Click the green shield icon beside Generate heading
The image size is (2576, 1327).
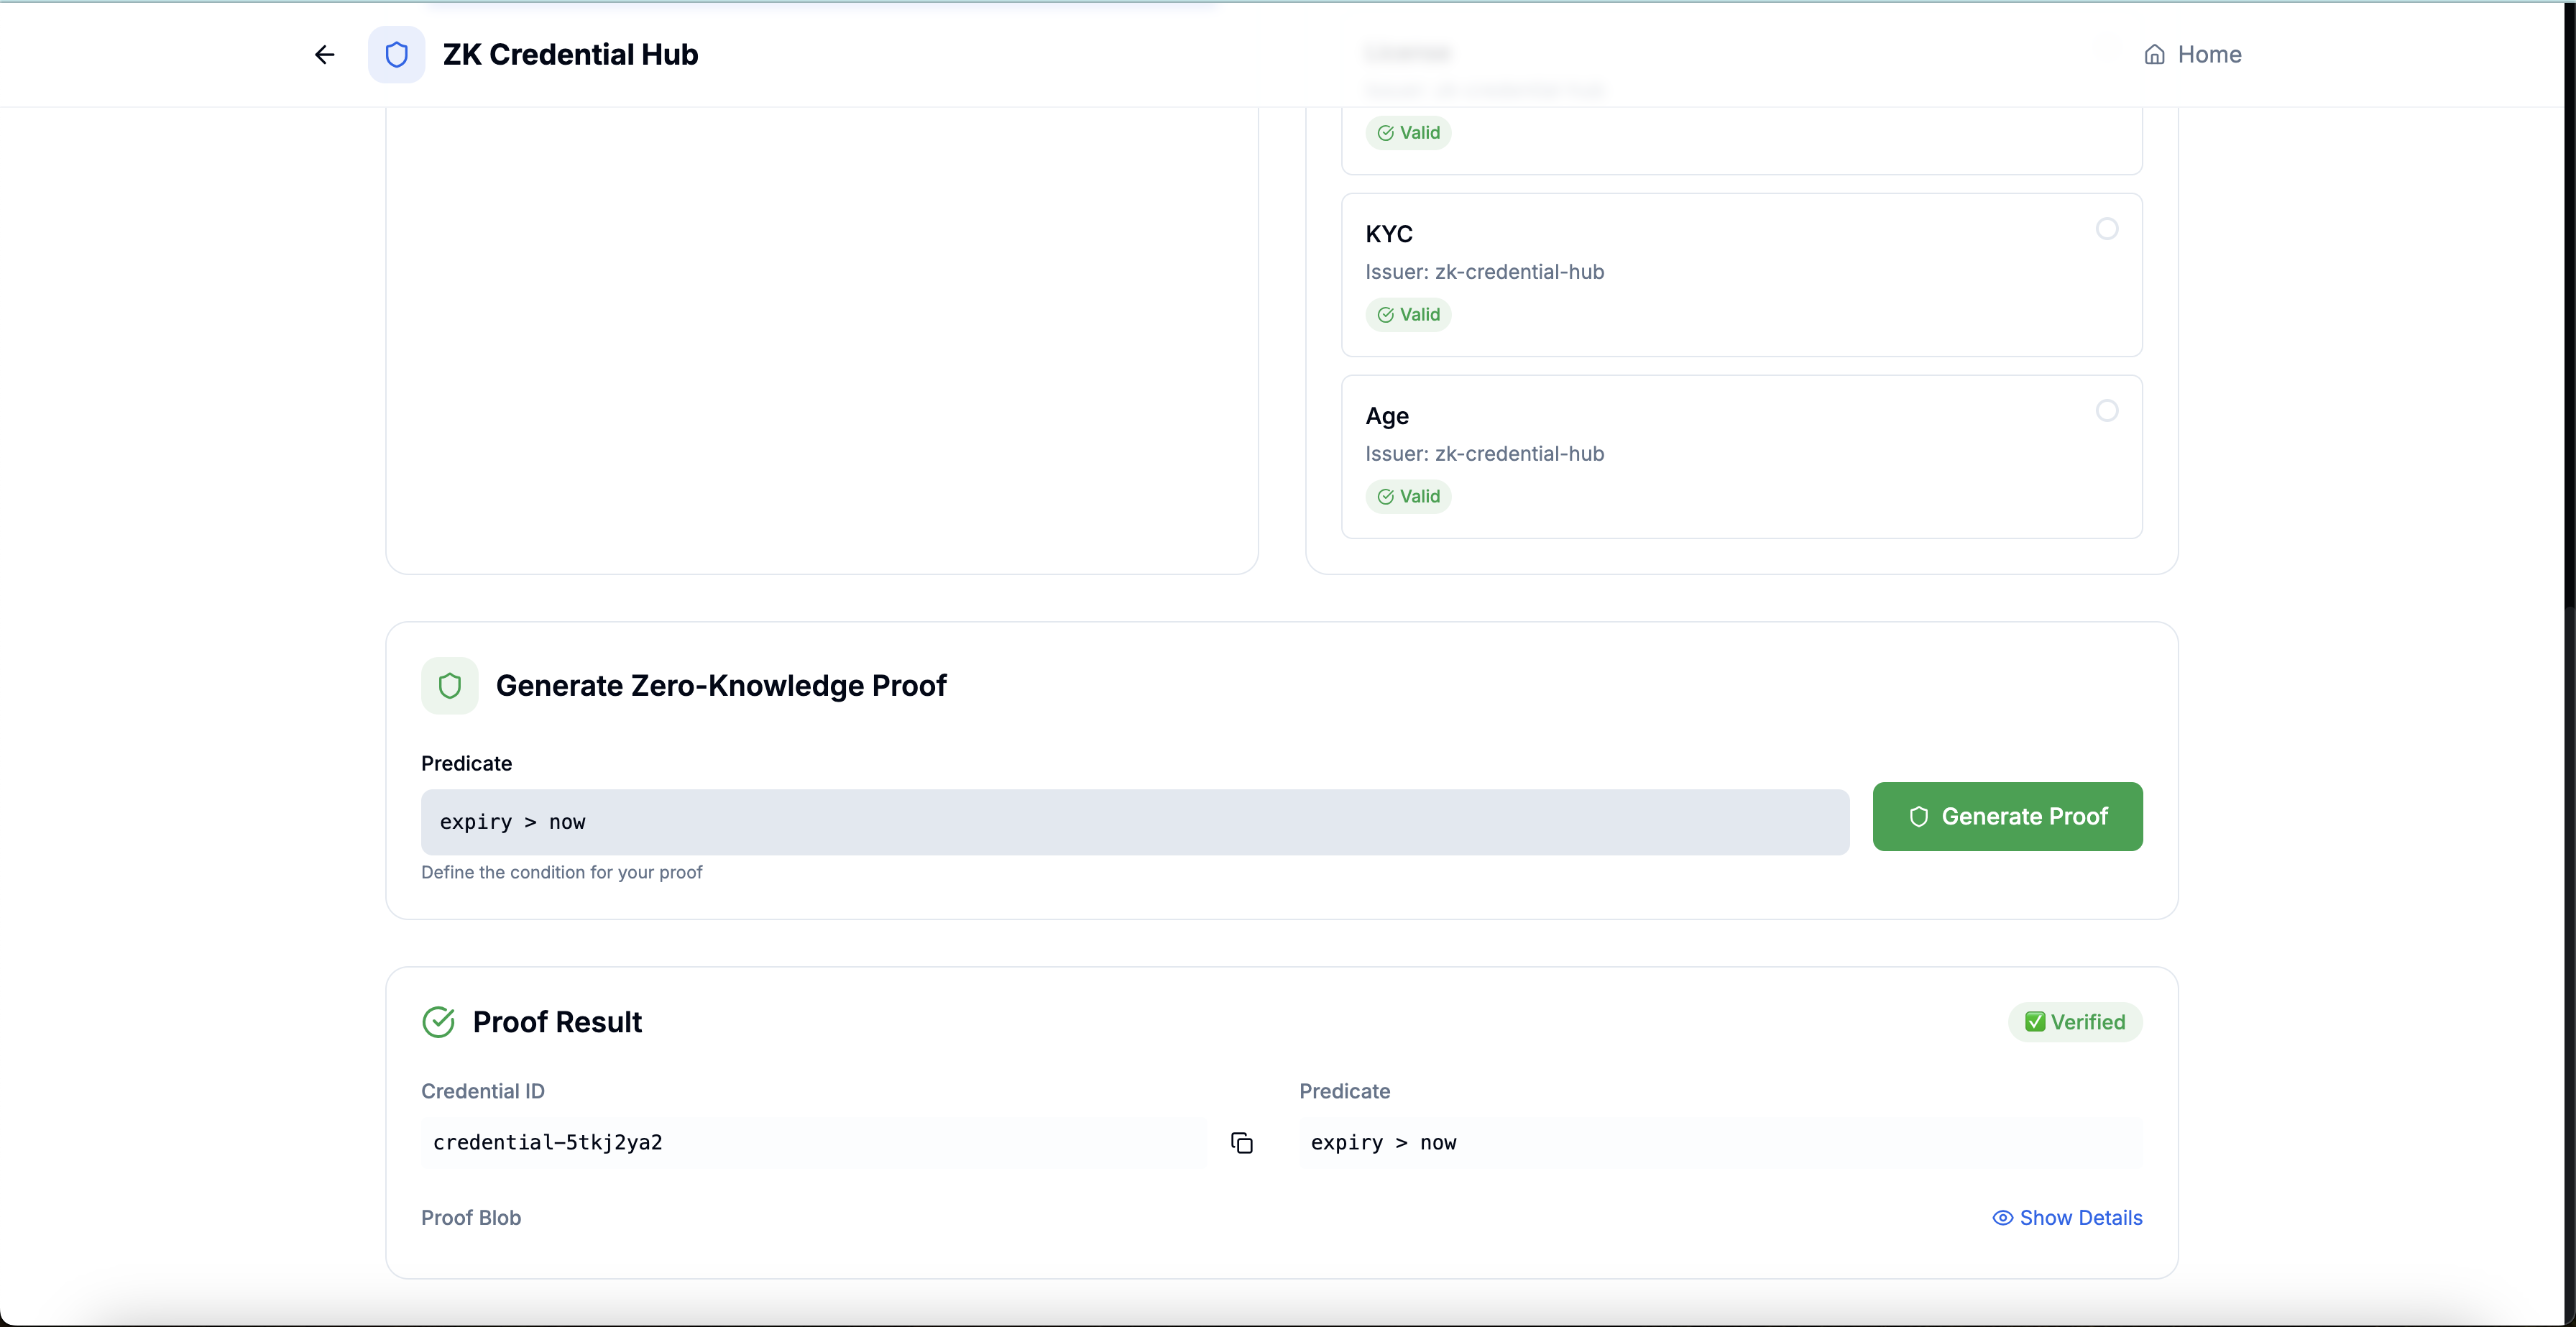(449, 685)
